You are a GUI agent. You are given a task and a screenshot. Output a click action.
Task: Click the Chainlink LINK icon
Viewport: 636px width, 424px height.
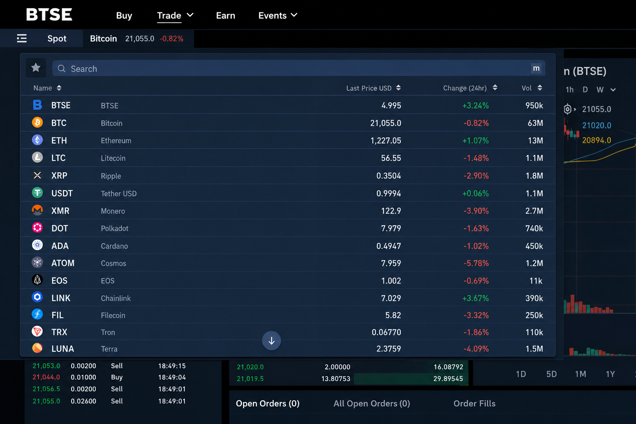click(37, 298)
